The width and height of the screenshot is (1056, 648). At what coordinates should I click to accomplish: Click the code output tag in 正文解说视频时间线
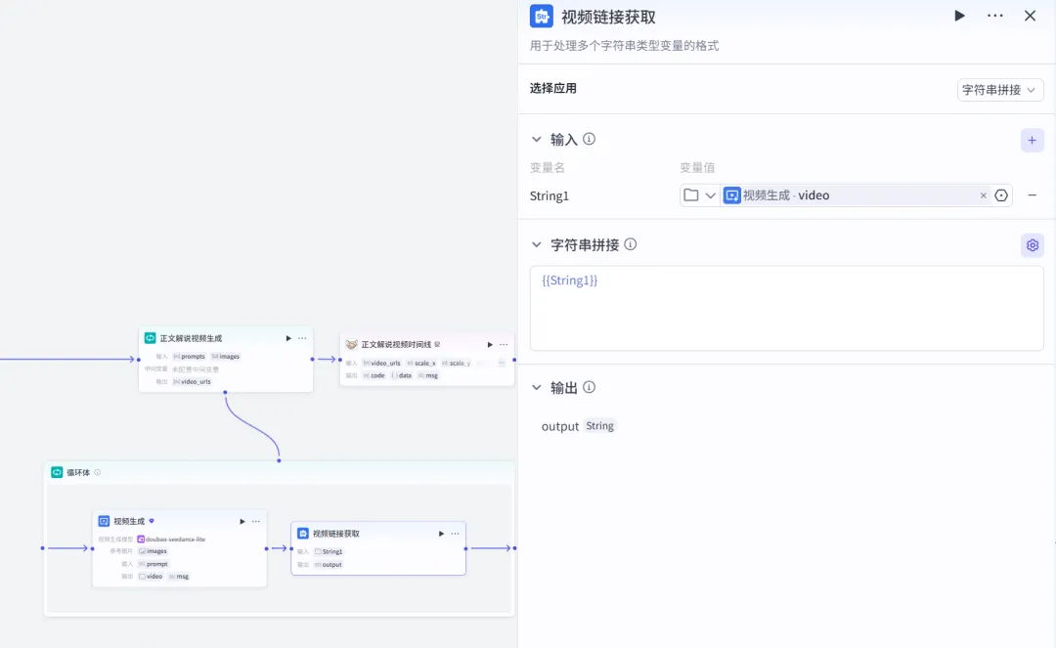(374, 375)
